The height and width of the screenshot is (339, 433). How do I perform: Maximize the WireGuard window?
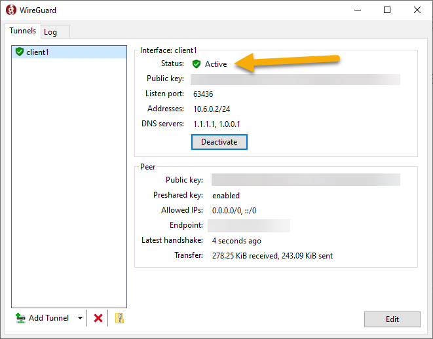(386, 10)
